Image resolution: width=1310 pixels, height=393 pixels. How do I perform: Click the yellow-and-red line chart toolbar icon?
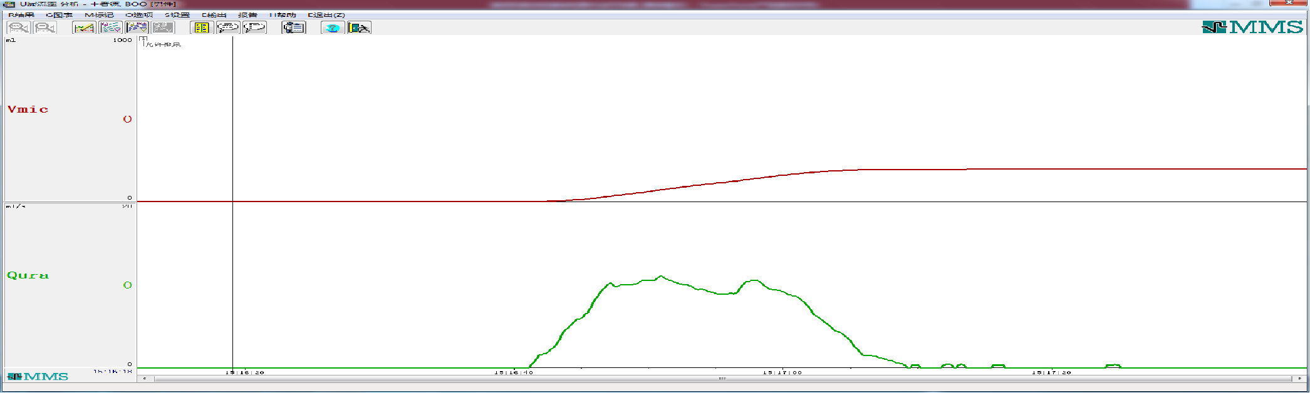click(84, 28)
